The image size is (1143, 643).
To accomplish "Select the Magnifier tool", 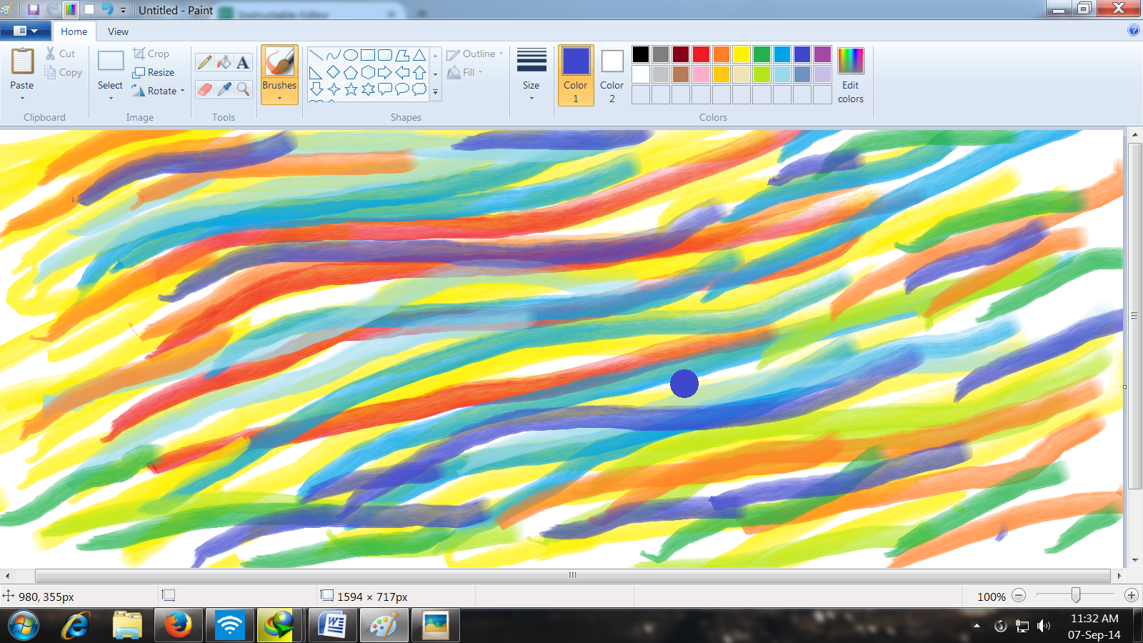I will click(243, 89).
